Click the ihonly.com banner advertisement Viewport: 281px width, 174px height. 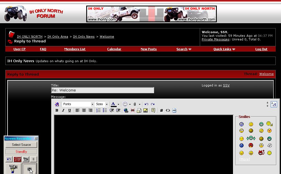click(x=152, y=14)
